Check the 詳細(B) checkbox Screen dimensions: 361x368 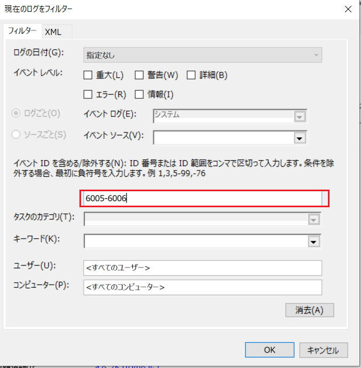coord(191,75)
